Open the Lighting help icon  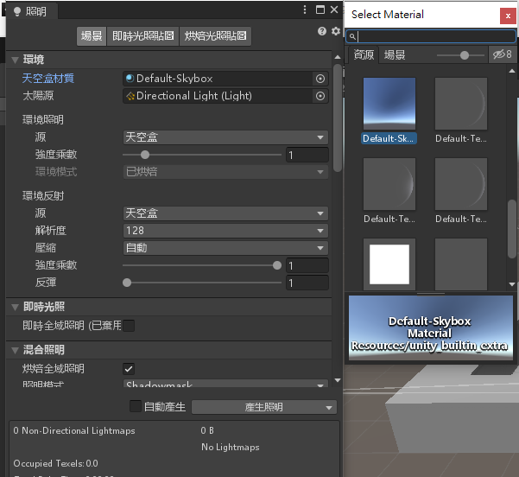[323, 32]
